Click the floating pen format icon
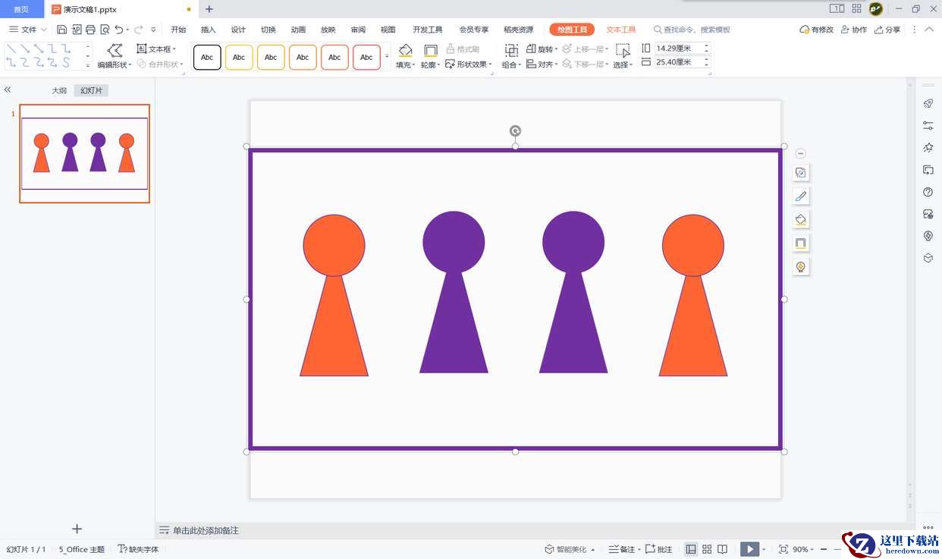The height and width of the screenshot is (559, 942). [800, 196]
